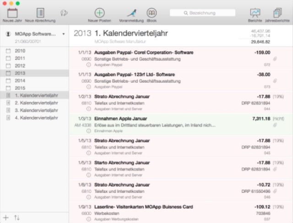This screenshot has height=223, width=293.
Task: Add a new entry with Neuer Posten
Action: coord(99,13)
